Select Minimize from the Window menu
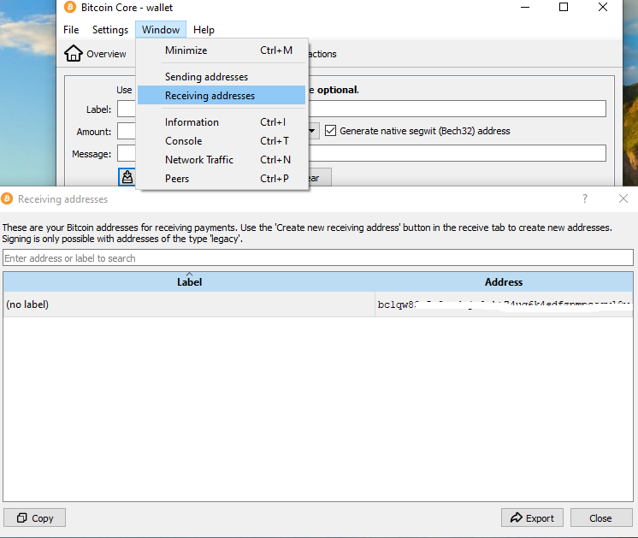The height and width of the screenshot is (538, 638). (222, 50)
